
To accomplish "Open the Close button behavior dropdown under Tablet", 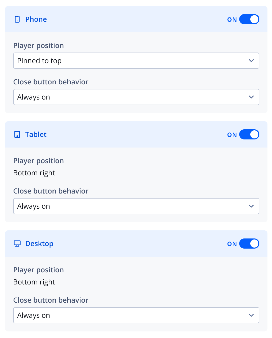I will click(136, 206).
